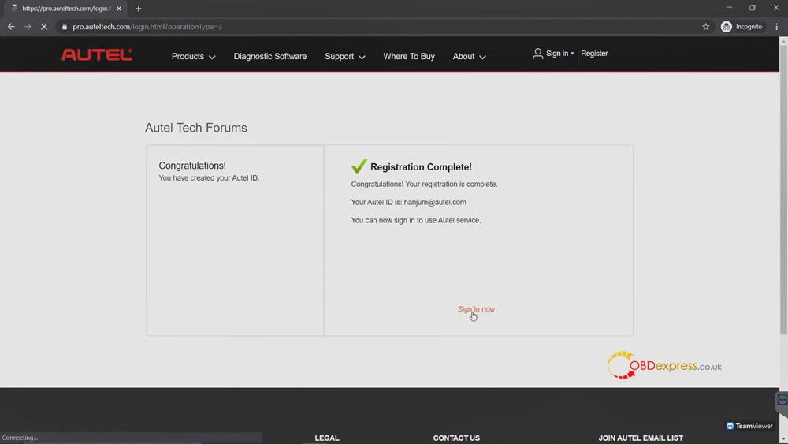This screenshot has height=444, width=788.
Task: Minimize the browser window
Action: (729, 8)
